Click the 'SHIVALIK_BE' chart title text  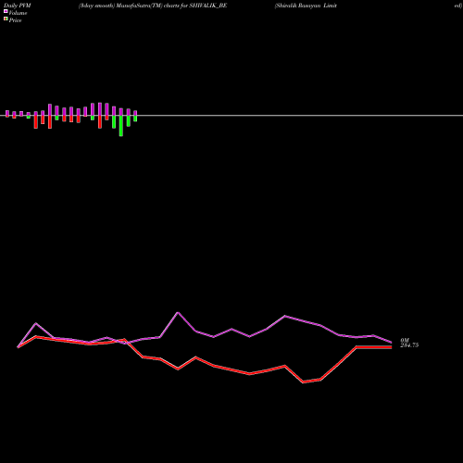pyautogui.click(x=208, y=6)
